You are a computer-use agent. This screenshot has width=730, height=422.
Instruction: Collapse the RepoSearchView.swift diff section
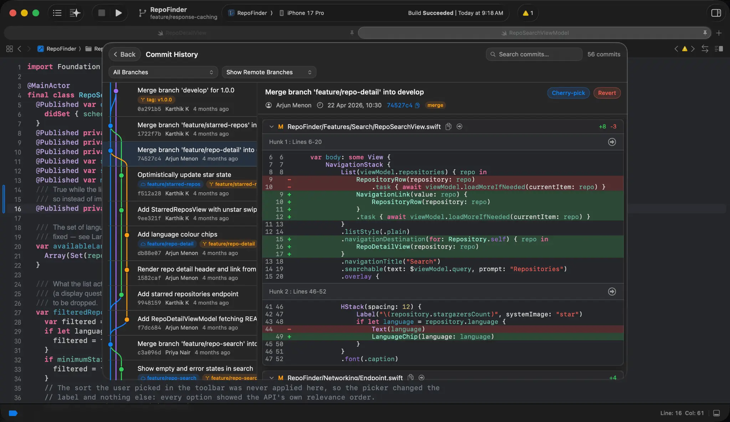(x=271, y=127)
